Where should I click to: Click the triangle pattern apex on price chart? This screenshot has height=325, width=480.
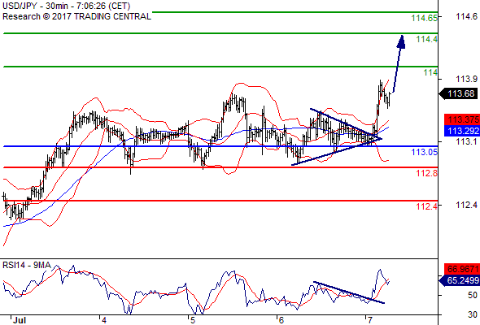(380, 139)
